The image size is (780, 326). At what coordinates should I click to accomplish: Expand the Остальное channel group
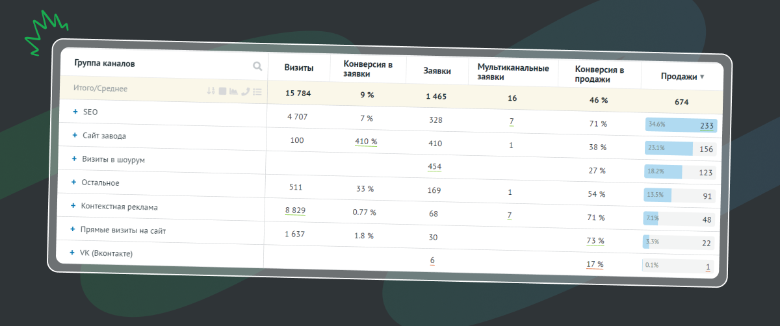click(73, 182)
